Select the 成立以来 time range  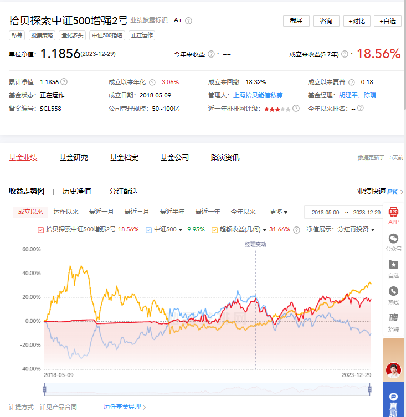point(30,212)
